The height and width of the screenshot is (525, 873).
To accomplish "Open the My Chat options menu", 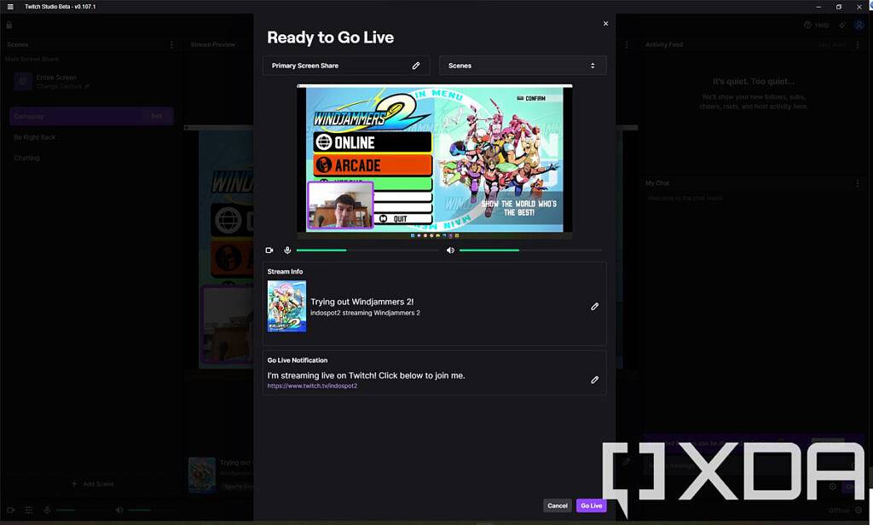I will pyautogui.click(x=858, y=183).
